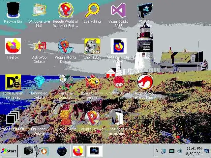Open the red dragon circle icon
The height and width of the screenshot is (158, 211).
[x=145, y=82]
